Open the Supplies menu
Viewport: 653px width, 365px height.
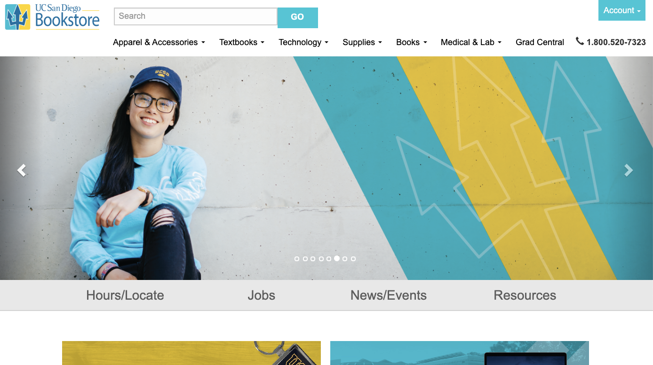pos(362,42)
